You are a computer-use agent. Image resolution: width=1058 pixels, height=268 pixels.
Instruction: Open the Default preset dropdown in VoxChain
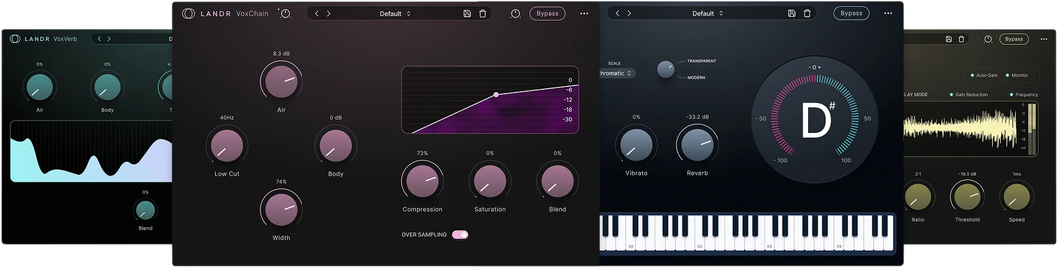(395, 14)
